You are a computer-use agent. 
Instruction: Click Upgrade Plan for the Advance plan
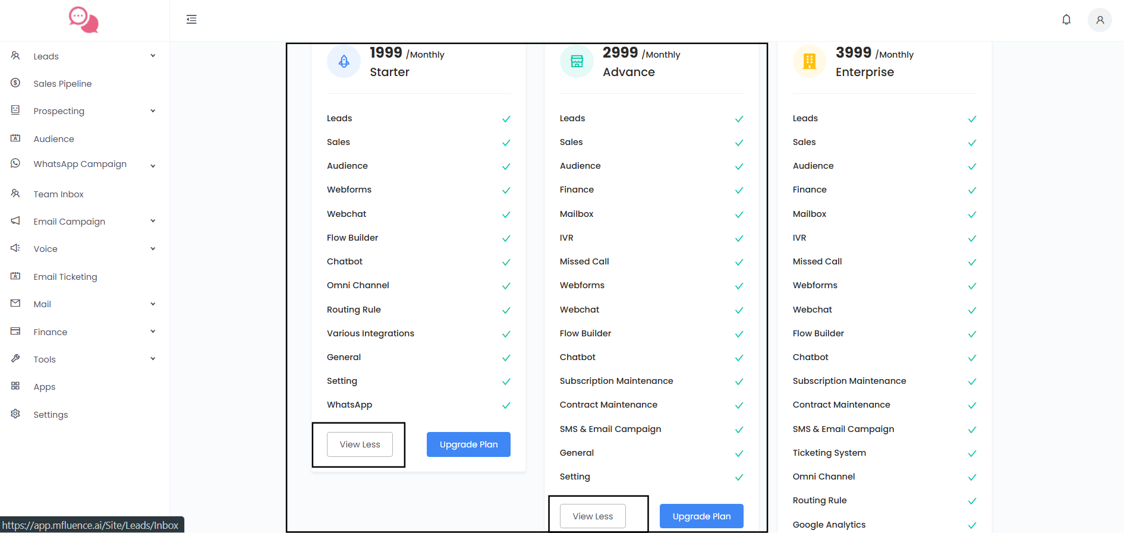click(x=701, y=516)
